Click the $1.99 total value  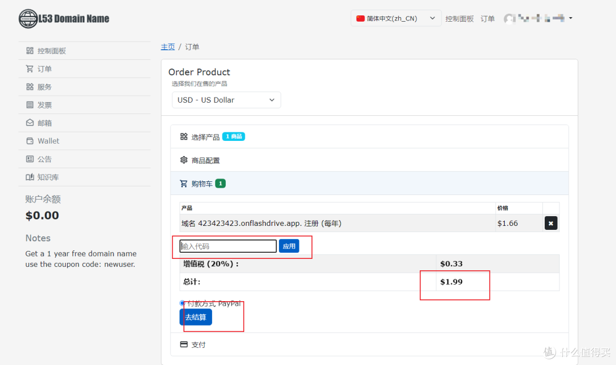point(451,282)
